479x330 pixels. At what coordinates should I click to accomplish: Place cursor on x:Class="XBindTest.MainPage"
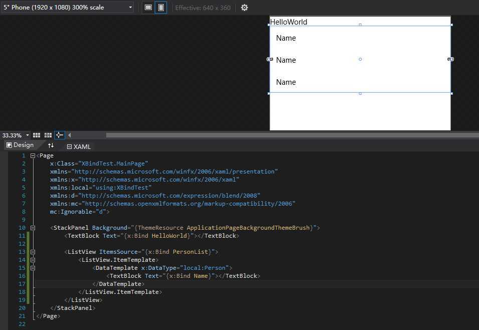(99, 163)
